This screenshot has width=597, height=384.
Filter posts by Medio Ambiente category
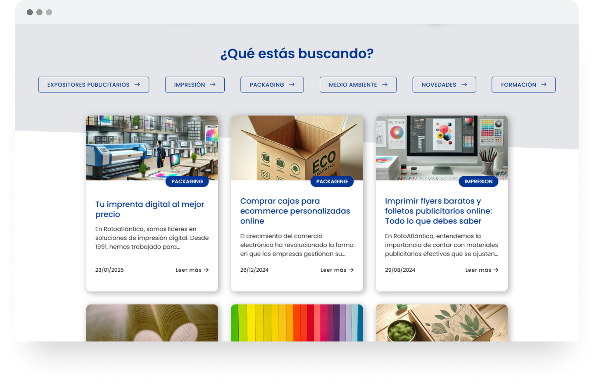(x=357, y=85)
